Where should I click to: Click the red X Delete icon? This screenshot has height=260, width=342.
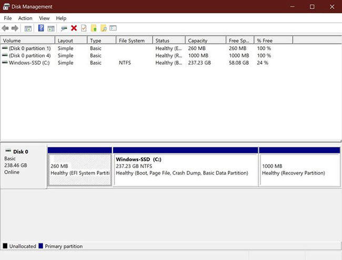click(74, 28)
